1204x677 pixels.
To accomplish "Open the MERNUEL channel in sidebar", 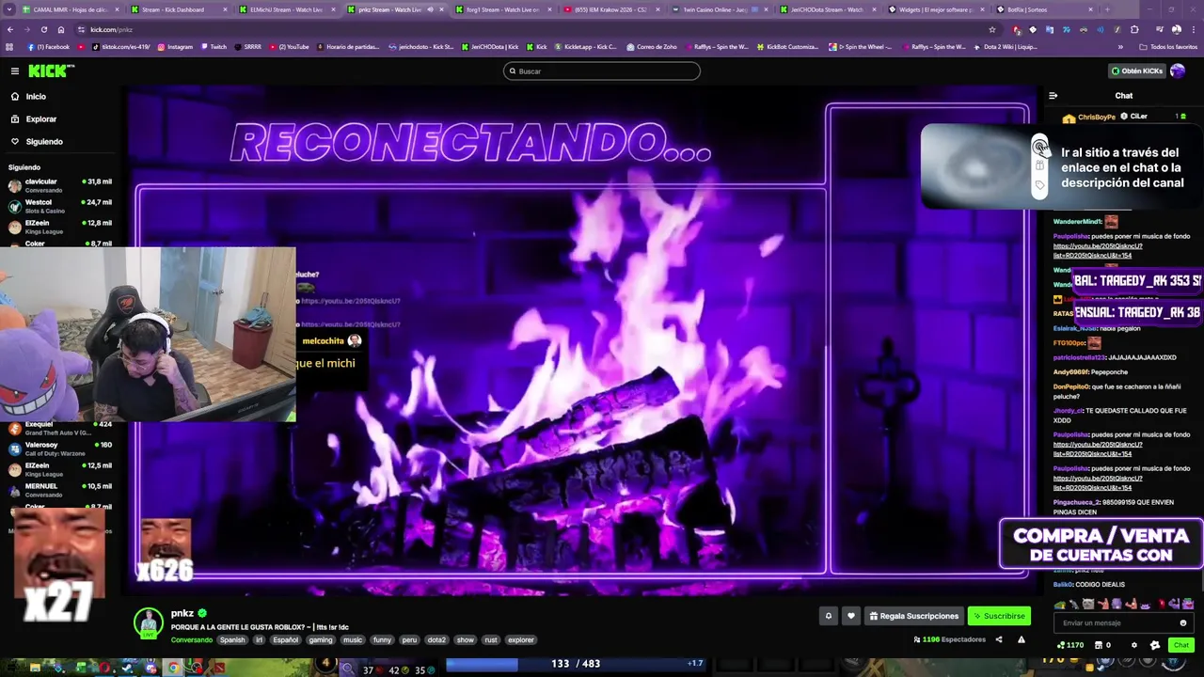I will point(59,490).
